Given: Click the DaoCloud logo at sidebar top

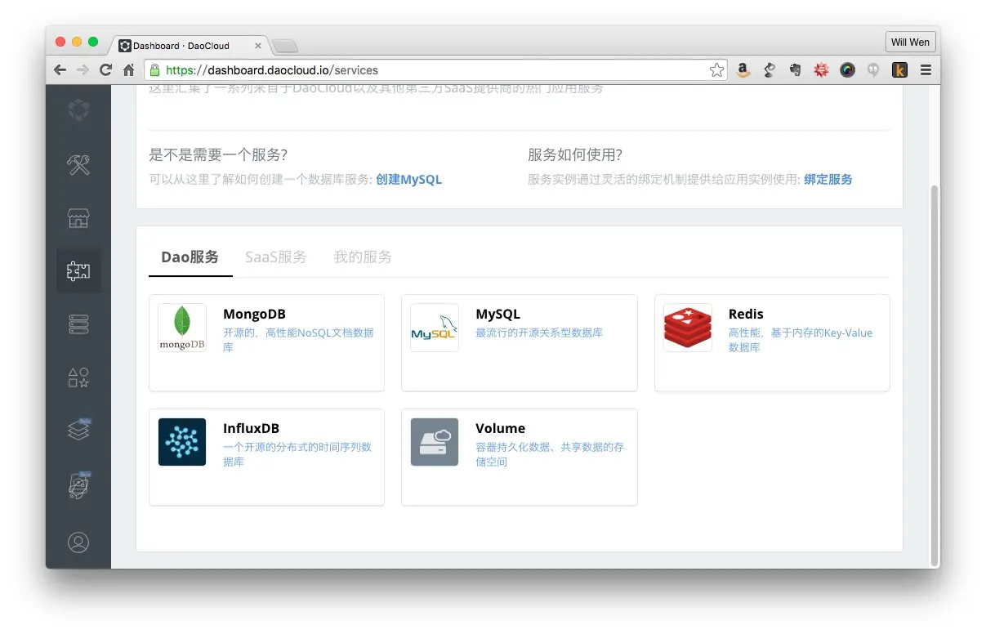Looking at the screenshot, I should tap(78, 110).
